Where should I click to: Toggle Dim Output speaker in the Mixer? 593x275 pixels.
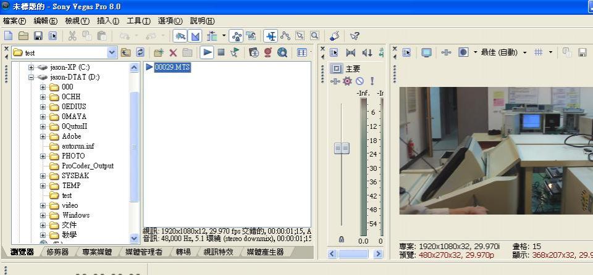(x=367, y=53)
